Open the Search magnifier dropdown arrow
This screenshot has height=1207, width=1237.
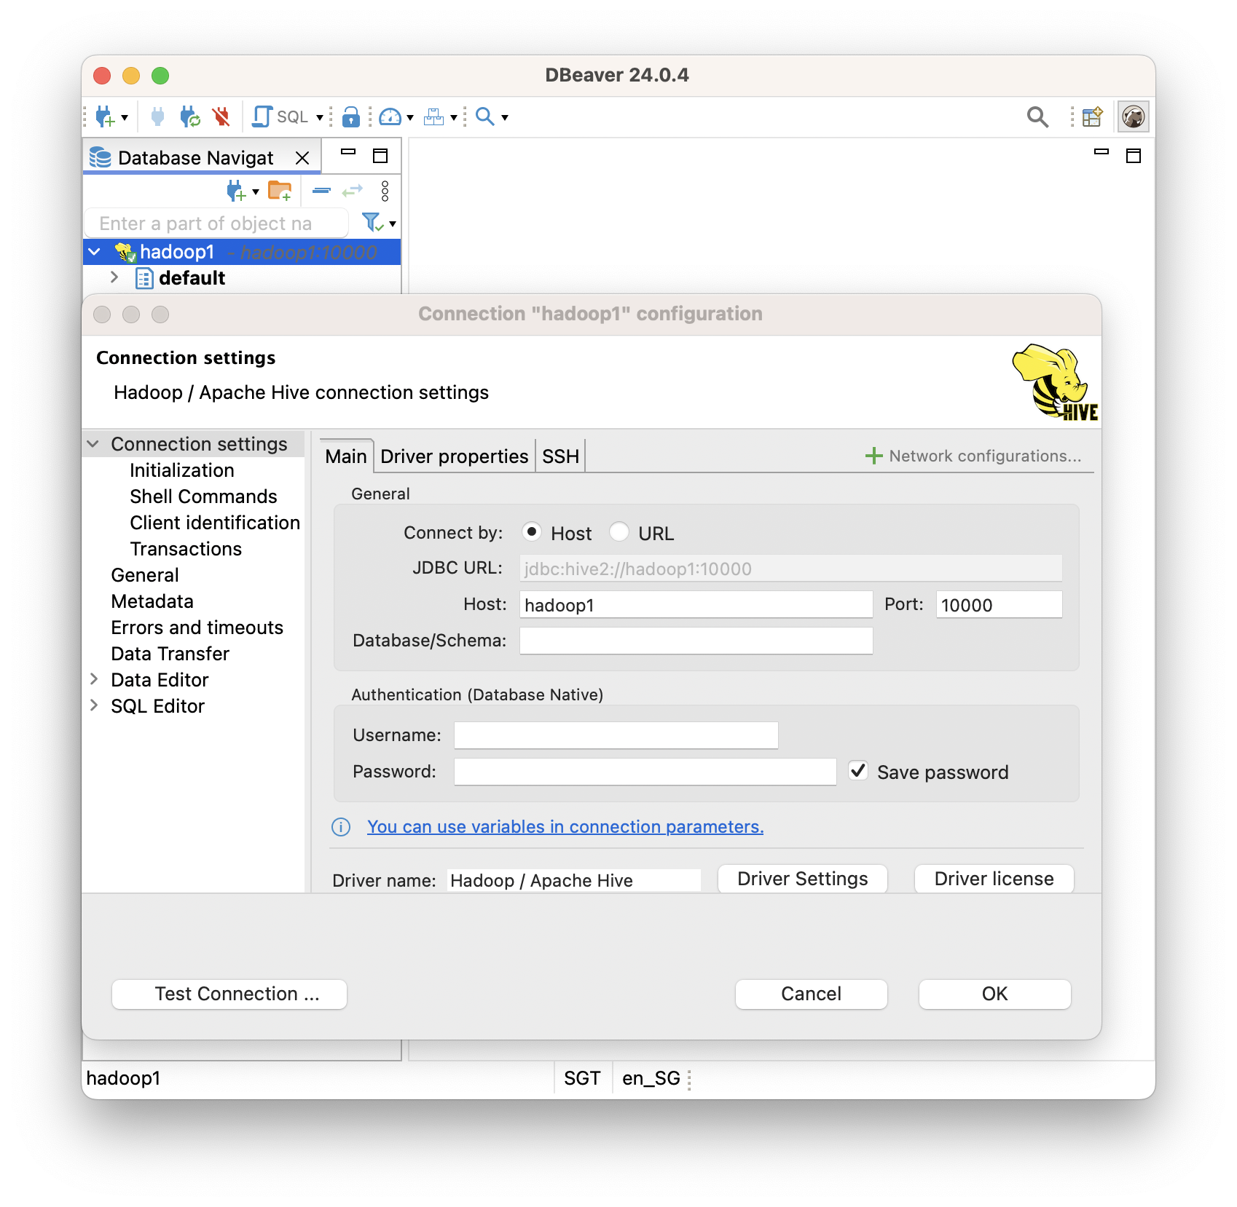pyautogui.click(x=505, y=117)
